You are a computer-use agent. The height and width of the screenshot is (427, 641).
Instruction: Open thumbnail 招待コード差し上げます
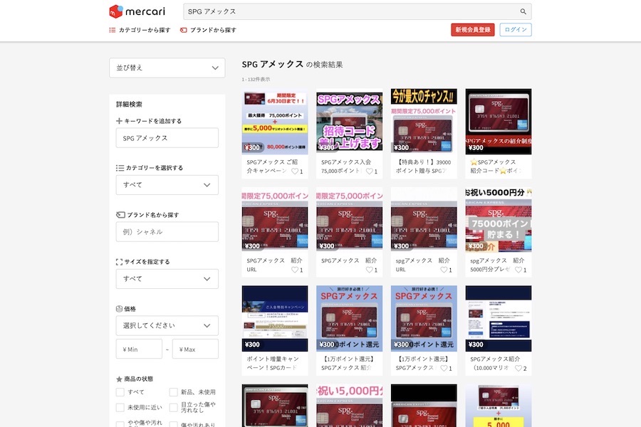coord(349,122)
